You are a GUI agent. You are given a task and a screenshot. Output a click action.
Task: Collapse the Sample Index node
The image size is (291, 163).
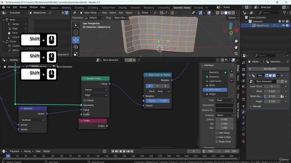(x=84, y=78)
